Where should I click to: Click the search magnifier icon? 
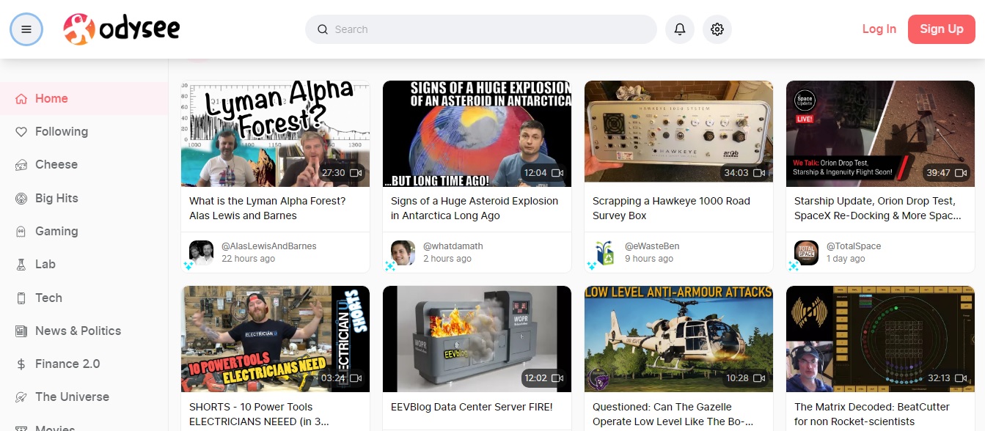coord(322,29)
